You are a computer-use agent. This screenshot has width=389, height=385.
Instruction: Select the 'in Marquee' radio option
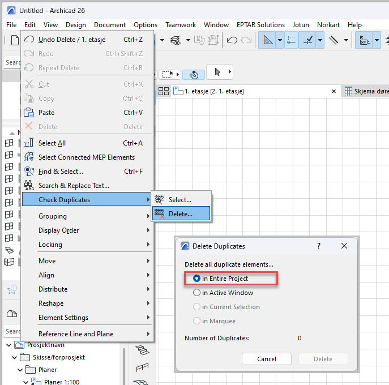pos(196,321)
